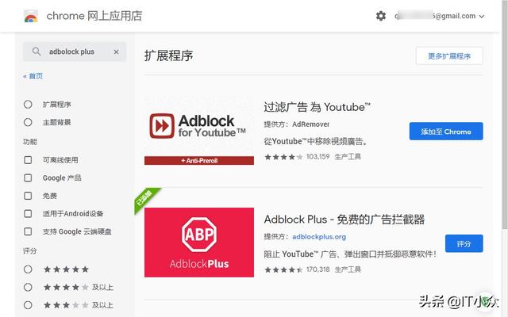Screen dimensions: 508x317
Task: Click the adbolock plus search field
Action: pos(75,52)
